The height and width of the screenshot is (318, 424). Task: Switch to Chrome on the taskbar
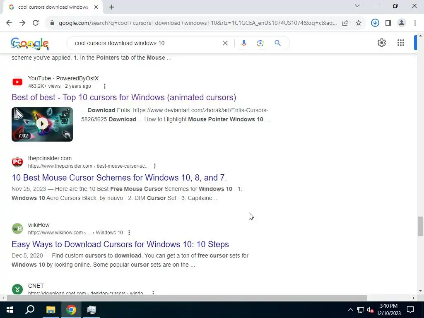point(71,310)
